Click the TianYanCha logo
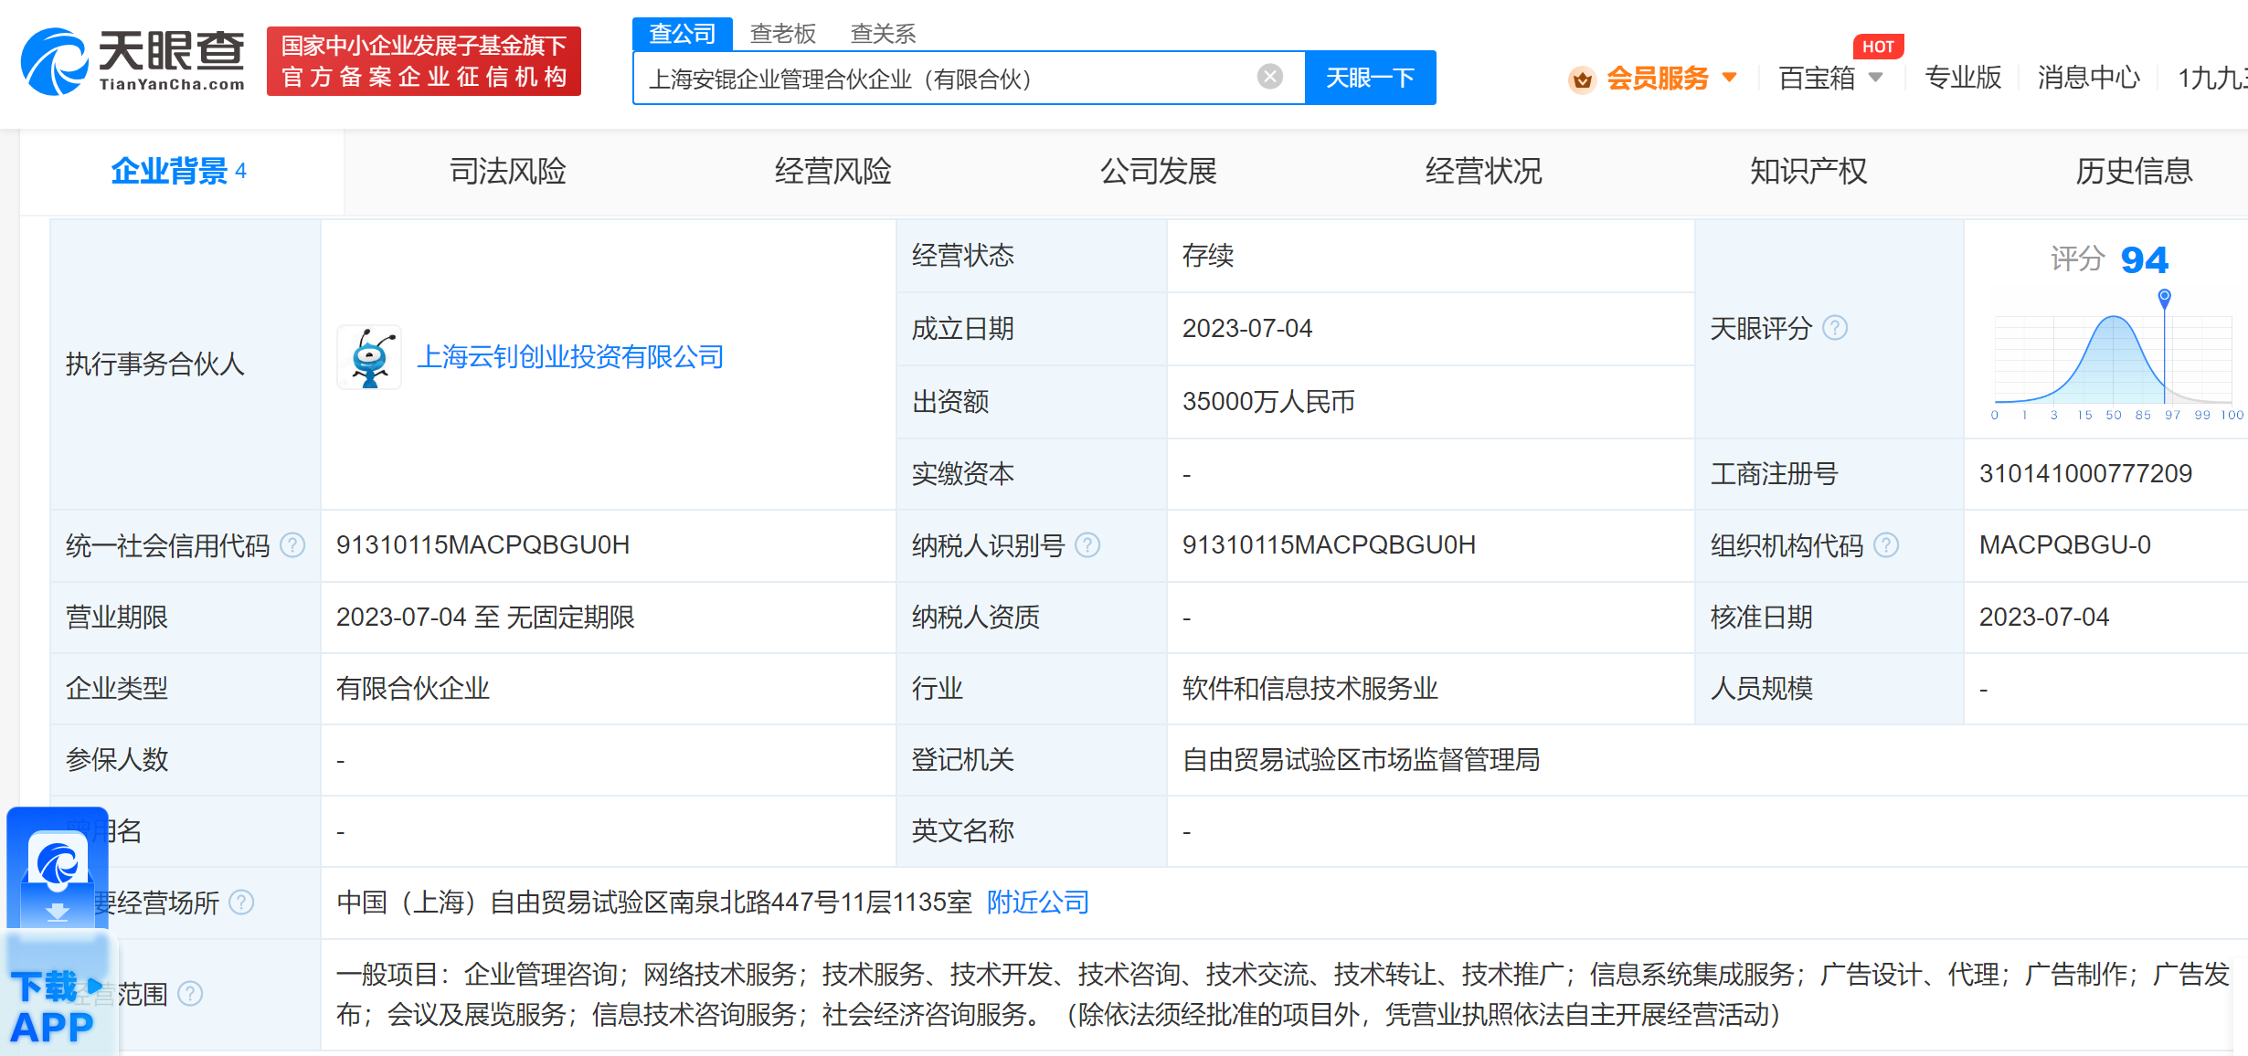 [x=133, y=60]
